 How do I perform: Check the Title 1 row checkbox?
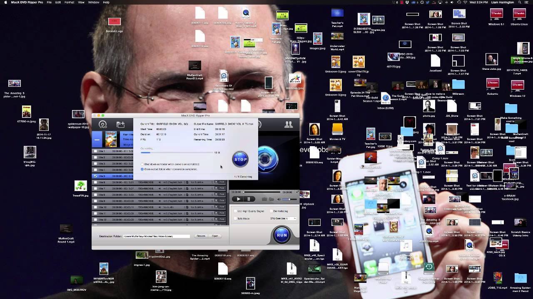(x=95, y=151)
